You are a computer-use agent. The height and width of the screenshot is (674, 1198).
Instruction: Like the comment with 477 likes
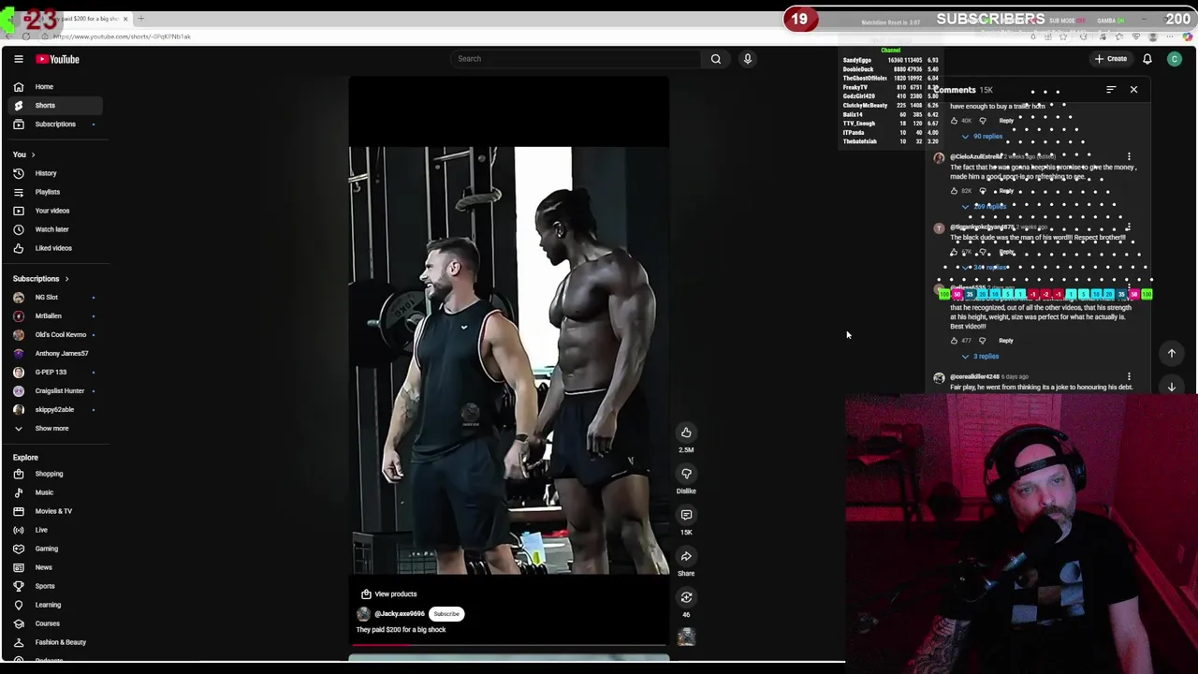(x=955, y=341)
